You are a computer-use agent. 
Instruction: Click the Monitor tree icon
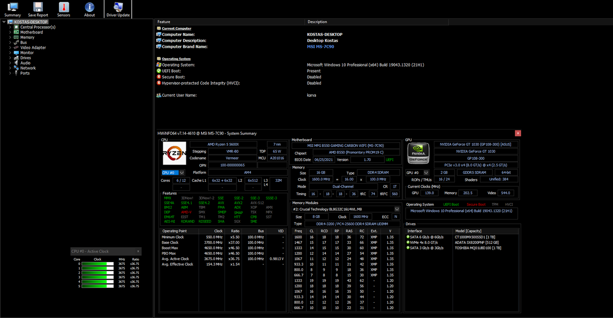[17, 53]
